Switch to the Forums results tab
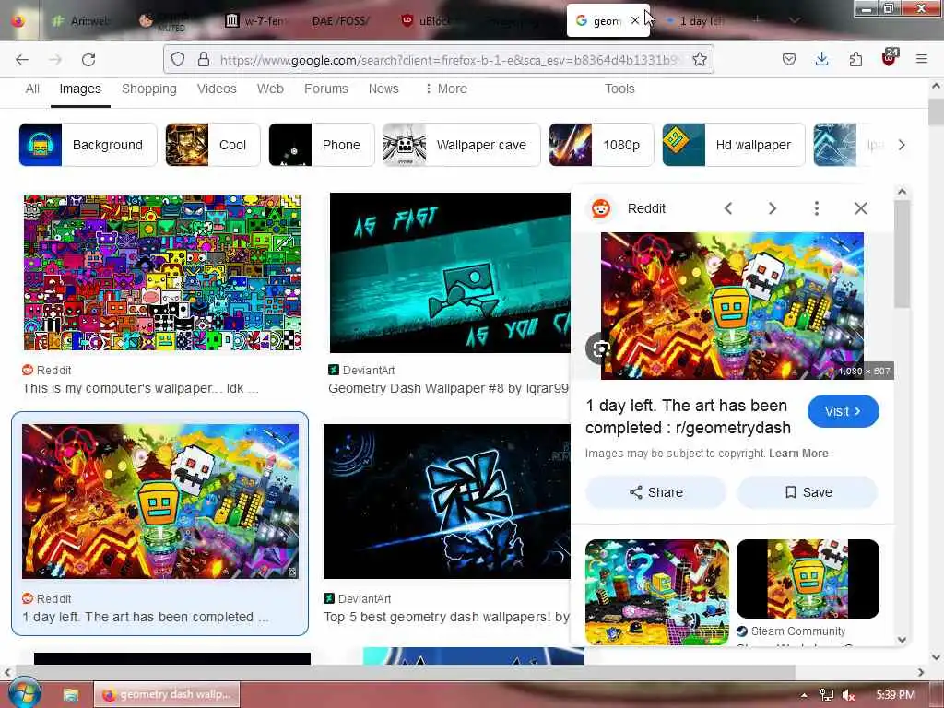The height and width of the screenshot is (708, 944). pos(326,88)
